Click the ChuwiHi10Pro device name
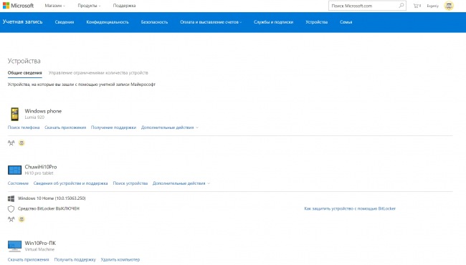Image resolution: width=466 pixels, height=265 pixels. [41, 167]
